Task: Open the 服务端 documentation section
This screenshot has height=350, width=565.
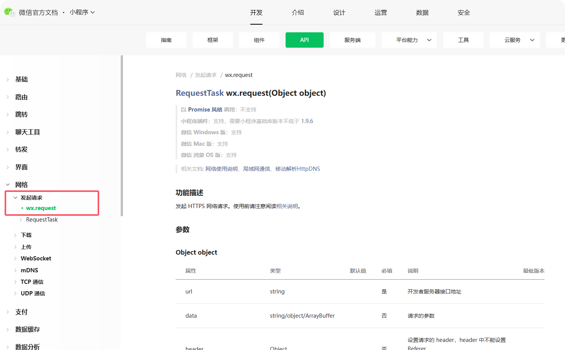Action: (x=352, y=40)
